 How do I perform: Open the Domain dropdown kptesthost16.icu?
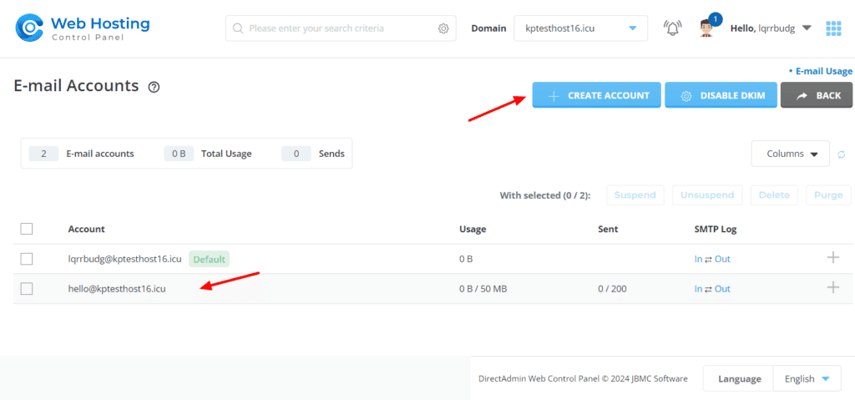pos(581,28)
